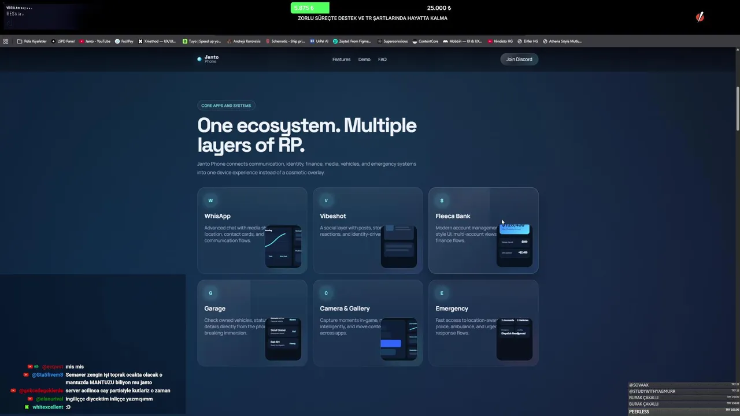Open the Andrejs Korovskis bookmark

(243, 41)
